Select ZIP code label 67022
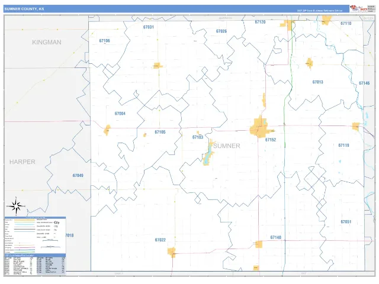The height and width of the screenshot is (284, 379). coord(160,240)
